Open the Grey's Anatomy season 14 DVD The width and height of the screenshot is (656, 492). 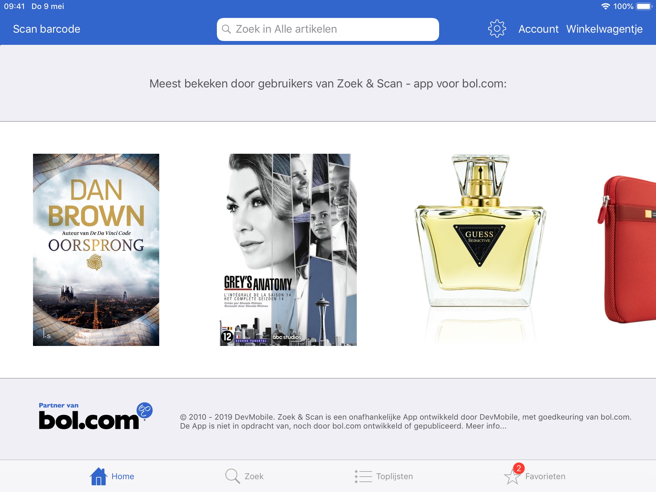(x=288, y=250)
